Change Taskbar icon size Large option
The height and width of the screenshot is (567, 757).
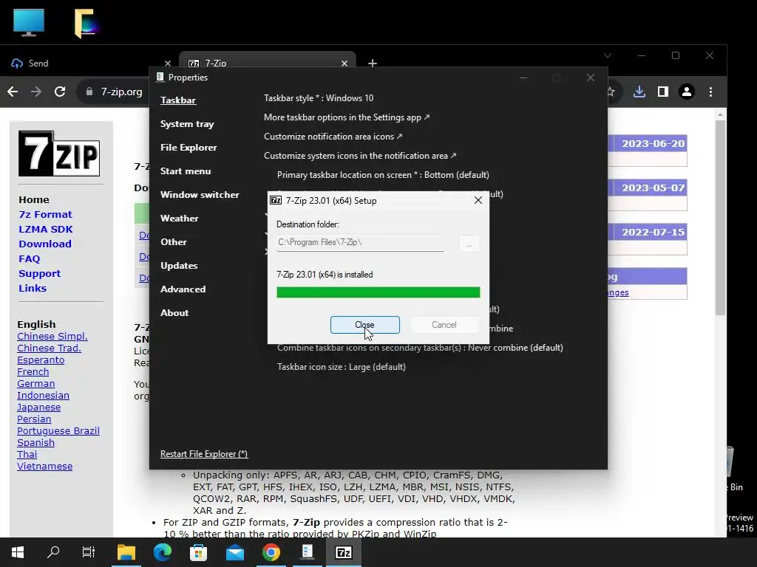342,367
